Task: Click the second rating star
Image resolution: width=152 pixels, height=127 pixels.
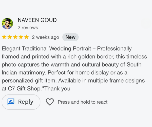Action: tap(10, 37)
